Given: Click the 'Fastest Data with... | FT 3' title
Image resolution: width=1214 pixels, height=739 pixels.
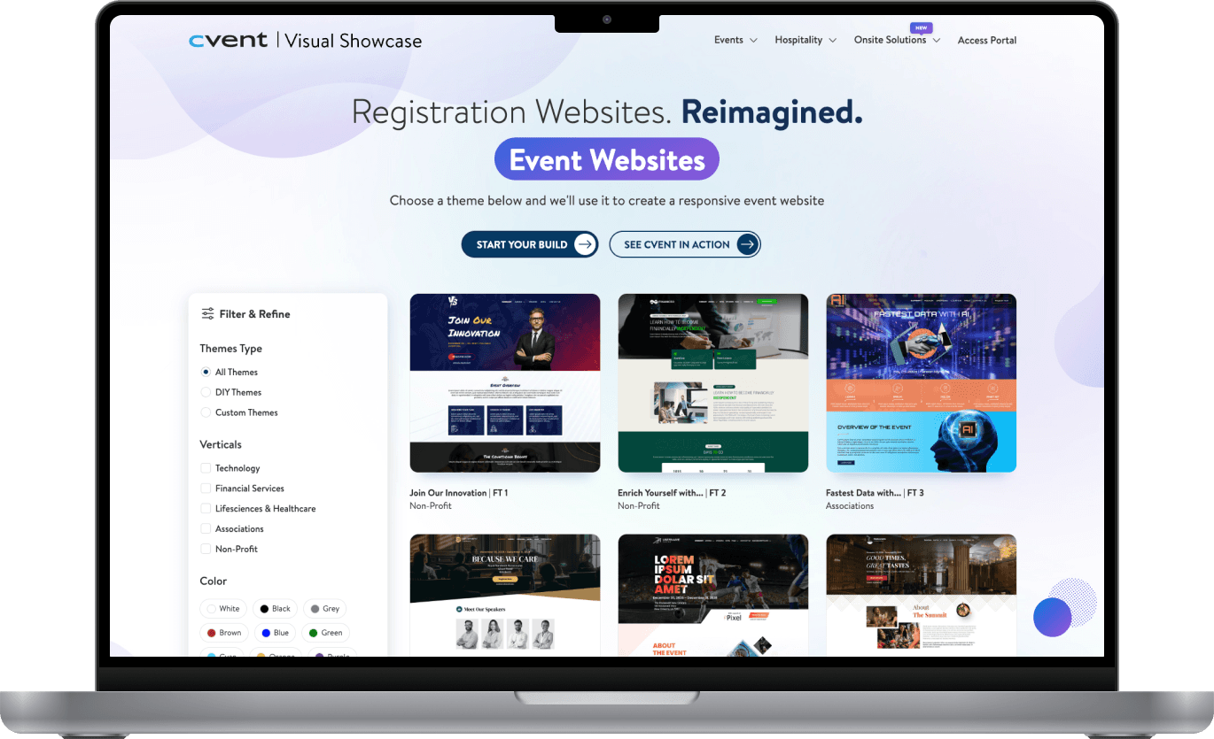Looking at the screenshot, I should coord(875,493).
